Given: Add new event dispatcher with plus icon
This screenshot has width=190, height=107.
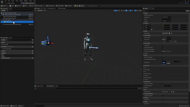Looking at the screenshot, I should click(32, 58).
